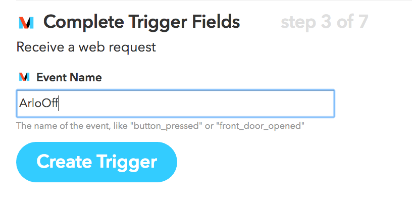
Task: Select the Complete Trigger Fields heading
Action: 141,22
